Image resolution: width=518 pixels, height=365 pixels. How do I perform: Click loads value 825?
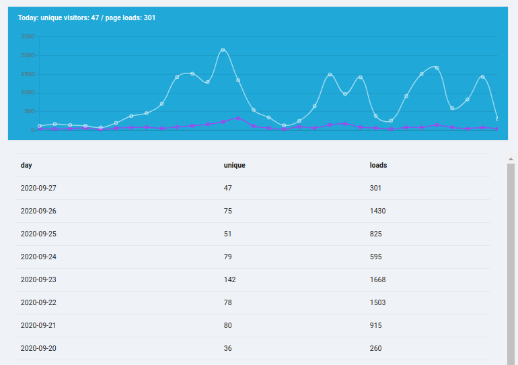coord(375,234)
